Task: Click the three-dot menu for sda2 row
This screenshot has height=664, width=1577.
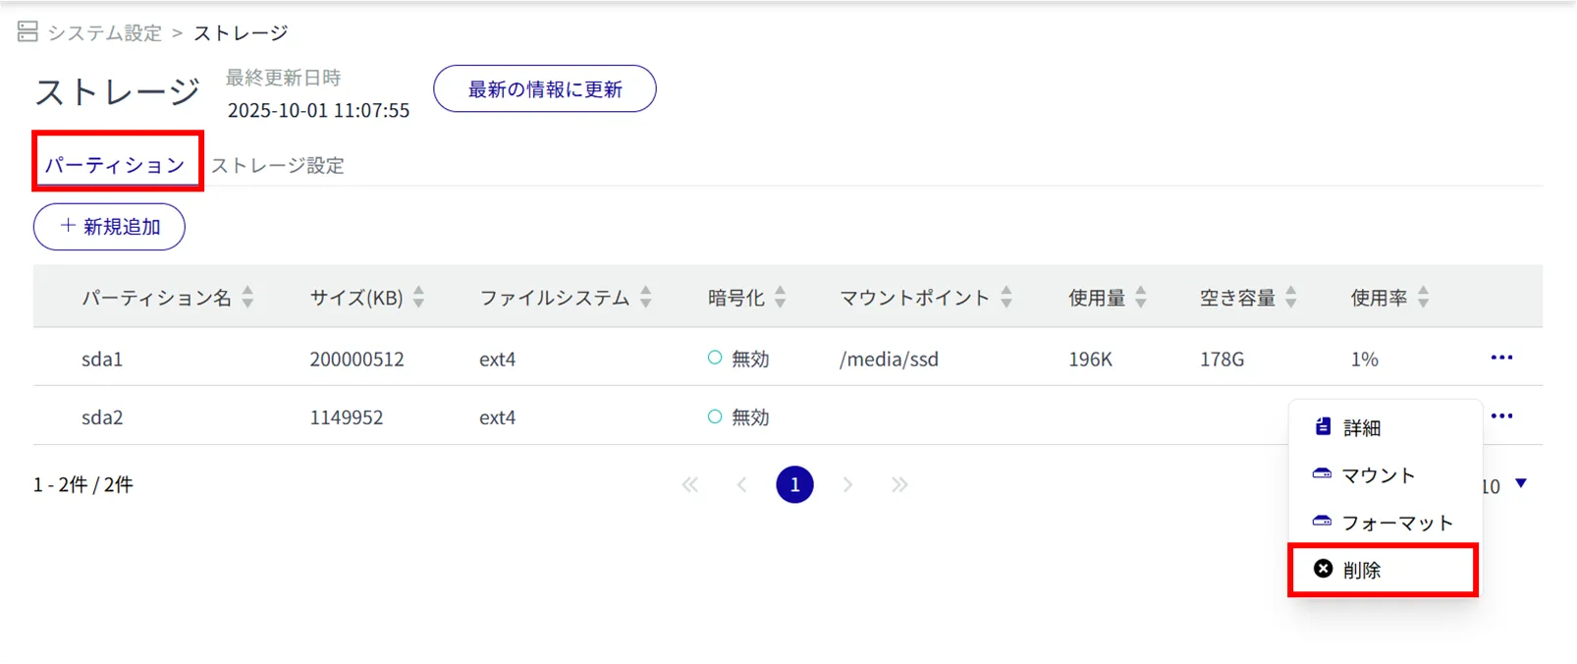Action: (x=1500, y=416)
